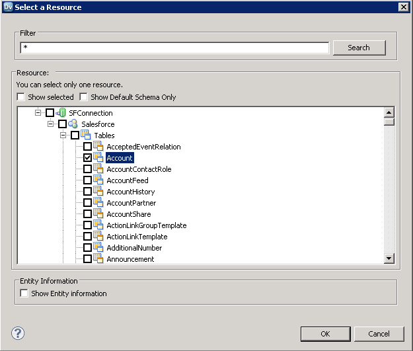413x351 pixels.
Task: Click the help question mark icon
Action: click(x=19, y=333)
